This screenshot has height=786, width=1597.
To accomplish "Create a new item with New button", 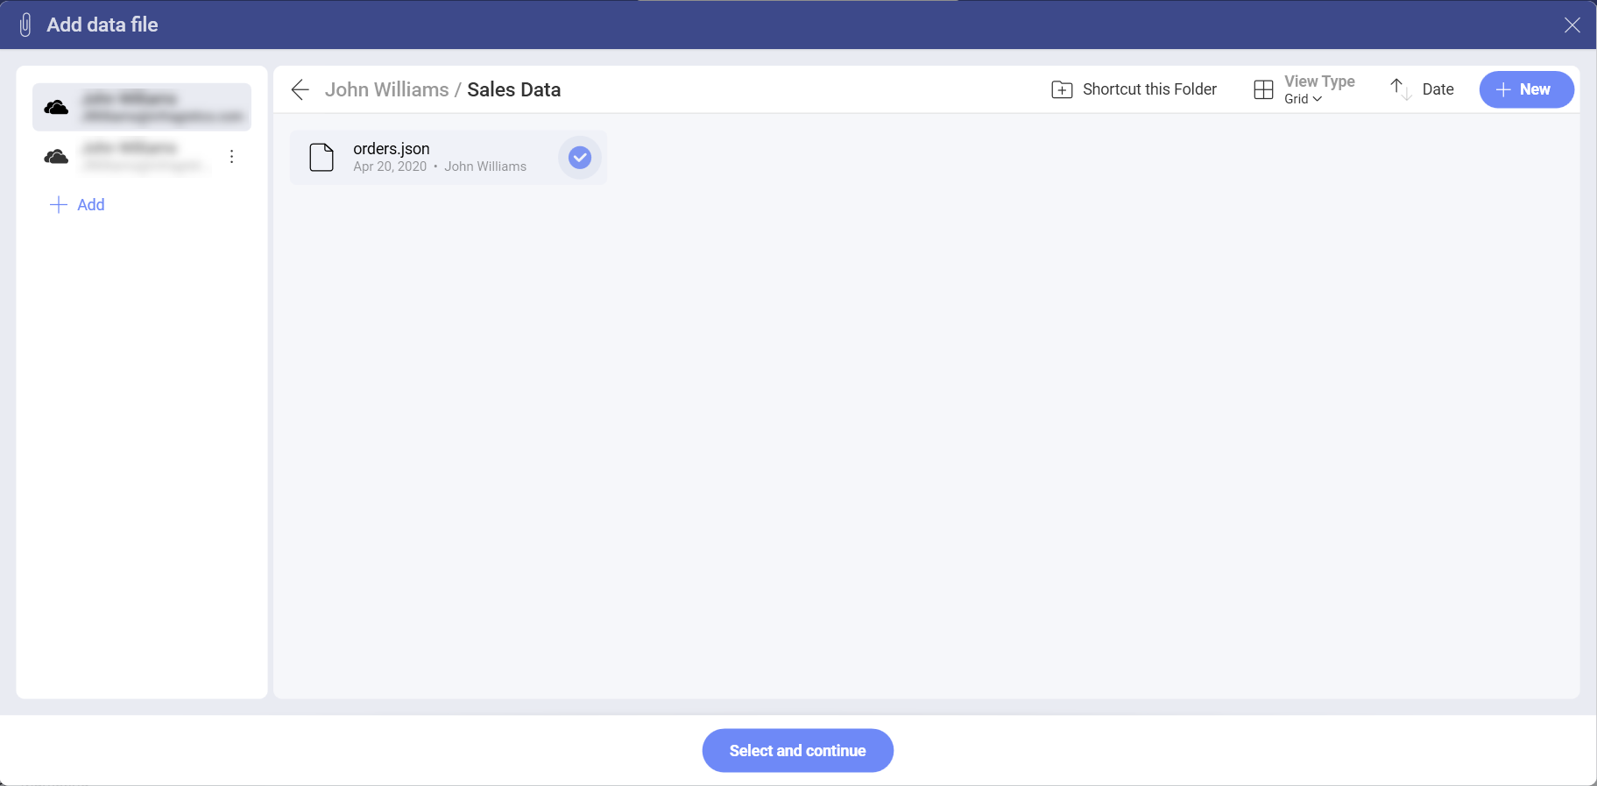I will pos(1526,89).
